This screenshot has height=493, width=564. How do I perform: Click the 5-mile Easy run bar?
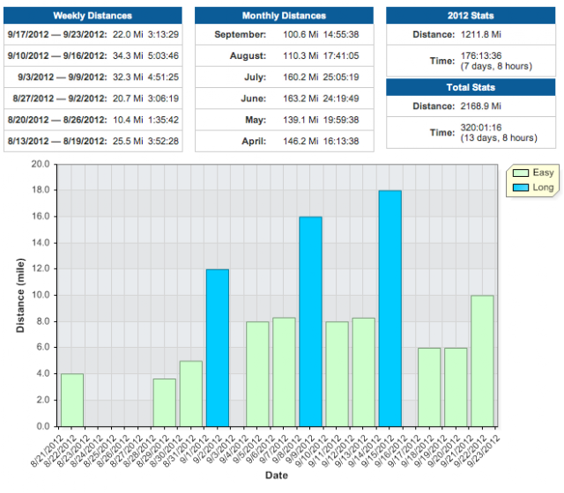(191, 394)
